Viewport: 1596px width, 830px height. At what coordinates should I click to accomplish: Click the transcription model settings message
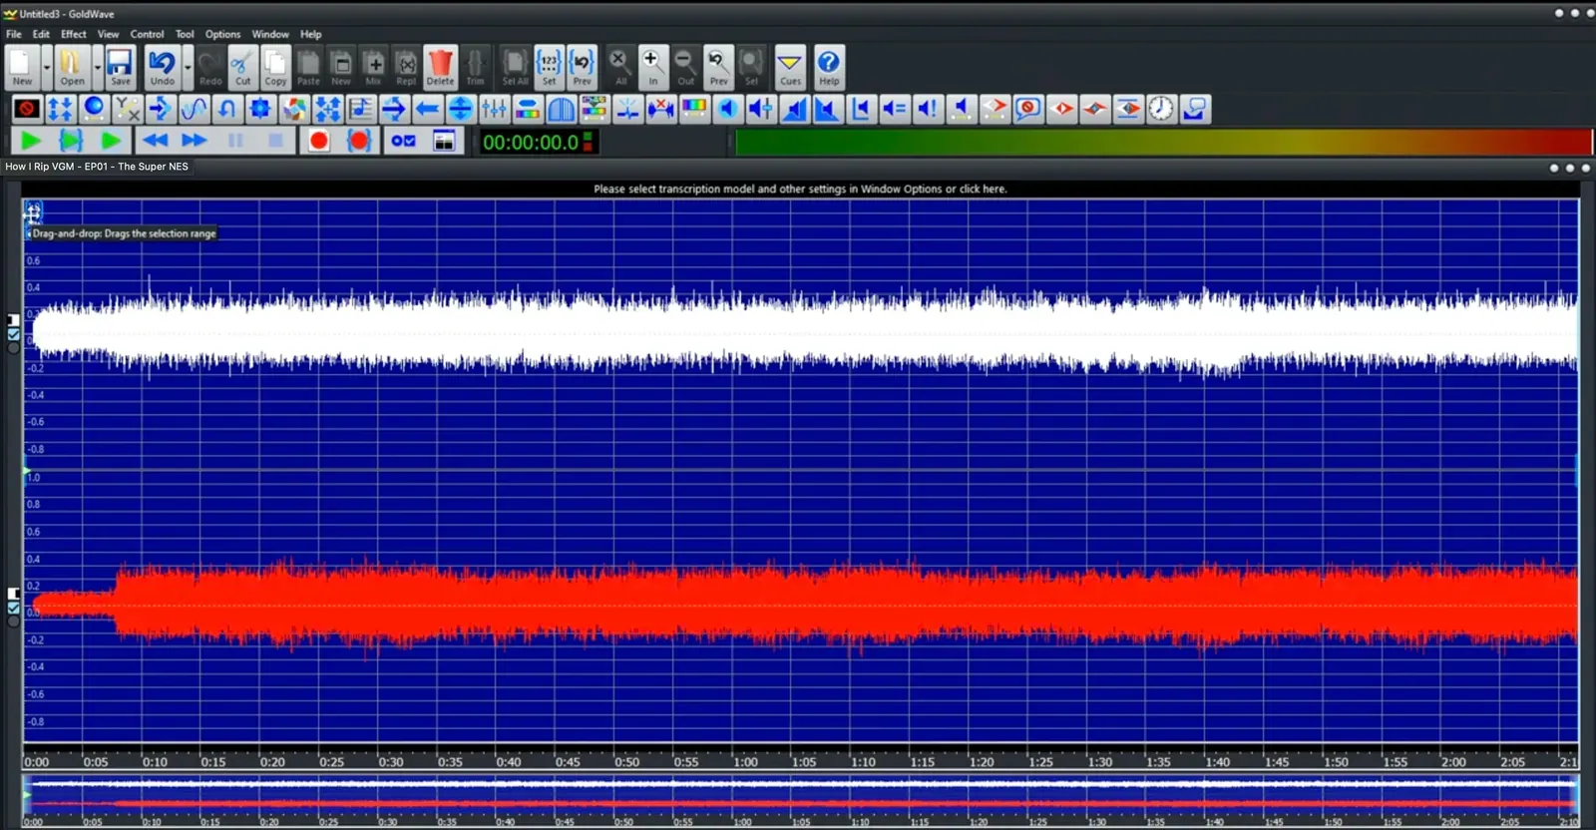pos(800,189)
